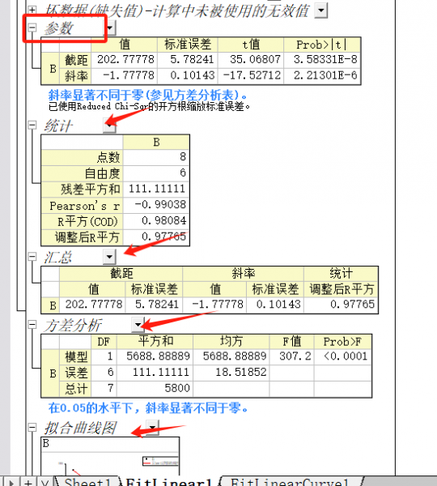This screenshot has height=486, width=437.
Task: Click the Prob>|t| column header
Action: (322, 45)
